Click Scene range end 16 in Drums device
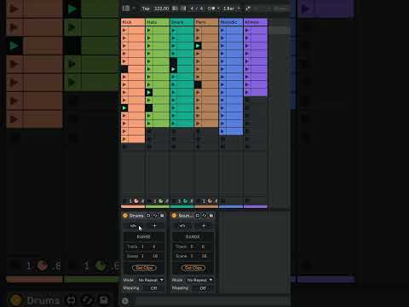The width and height of the screenshot is (409, 307). [155, 256]
